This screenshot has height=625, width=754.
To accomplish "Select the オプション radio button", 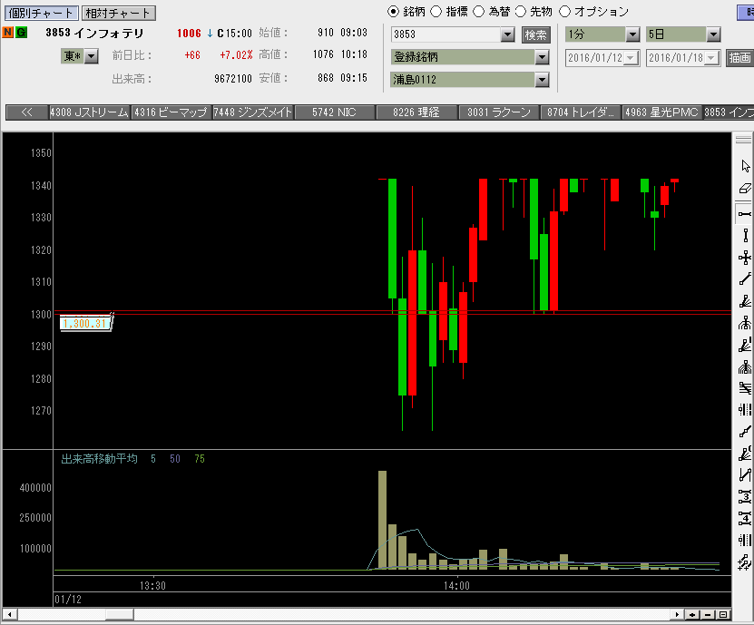I will pyautogui.click(x=565, y=12).
